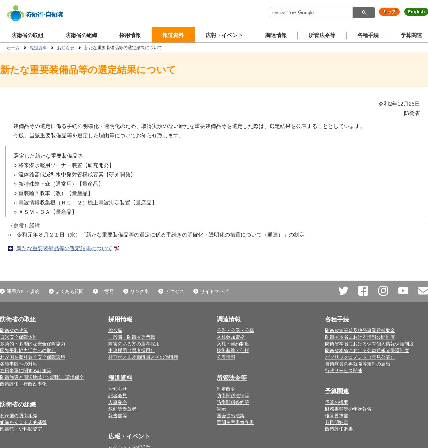Open the キッズ site button
The image size is (428, 448).
pyautogui.click(x=389, y=12)
